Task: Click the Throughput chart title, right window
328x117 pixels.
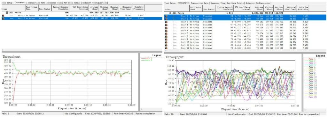Action: click(x=175, y=57)
